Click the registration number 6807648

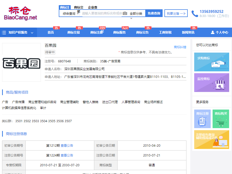point(64,61)
